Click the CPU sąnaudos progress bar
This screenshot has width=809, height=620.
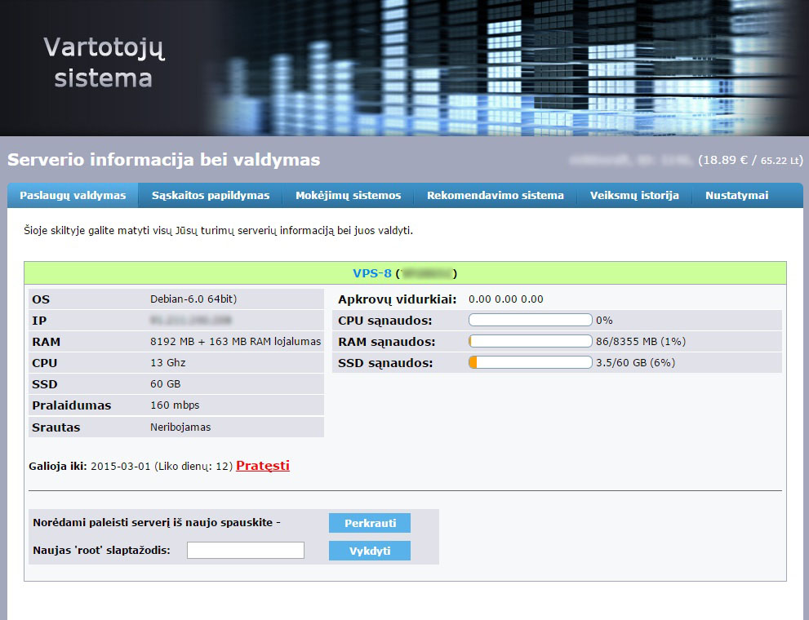point(531,320)
